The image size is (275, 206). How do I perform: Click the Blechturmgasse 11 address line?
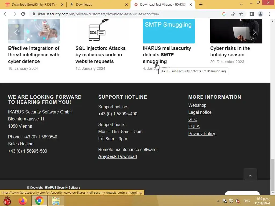tap(26, 119)
